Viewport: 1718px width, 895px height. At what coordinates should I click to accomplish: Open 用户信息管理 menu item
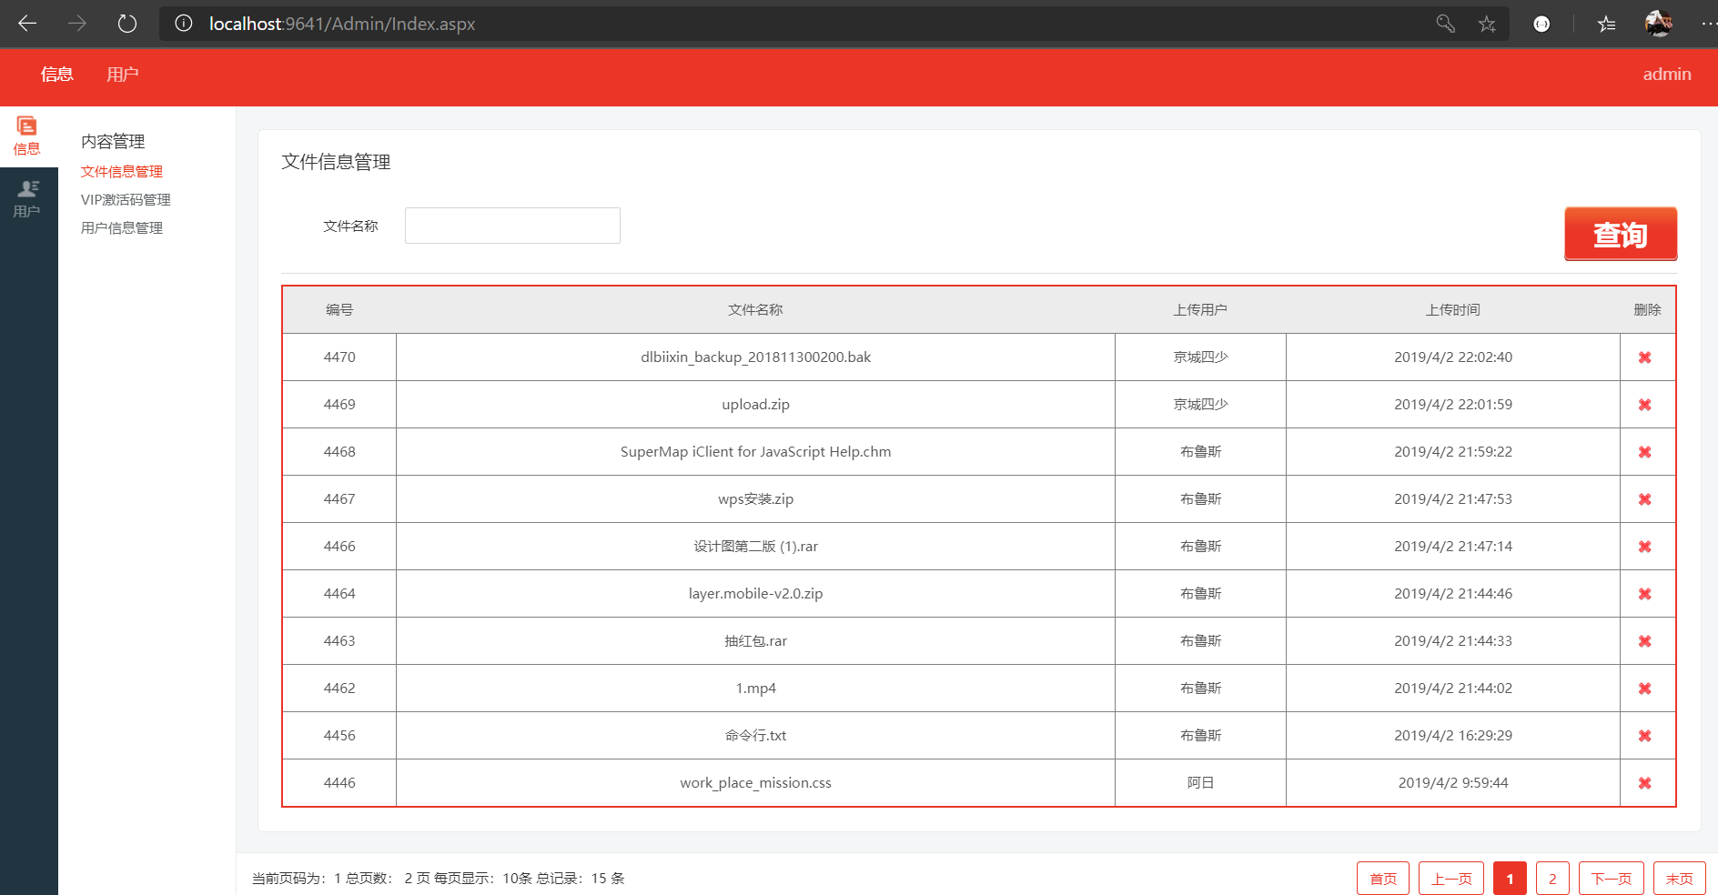(x=122, y=228)
